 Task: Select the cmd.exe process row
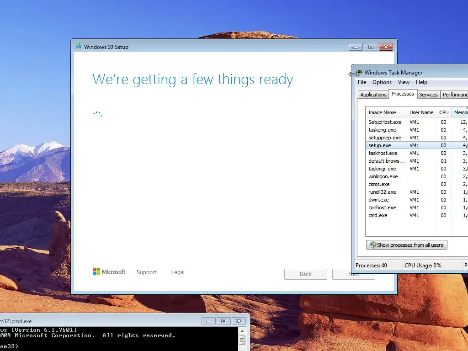click(x=417, y=215)
